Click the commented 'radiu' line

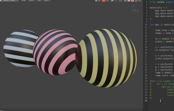162,92
